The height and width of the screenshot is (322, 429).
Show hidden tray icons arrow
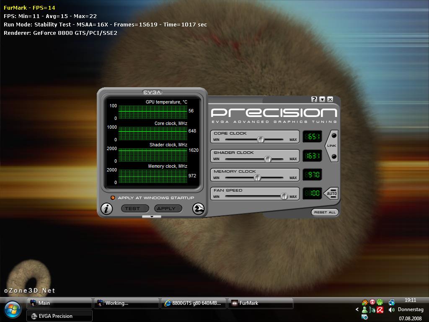click(357, 310)
